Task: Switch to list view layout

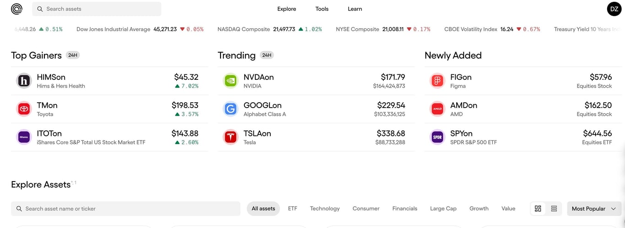Action: pos(554,208)
